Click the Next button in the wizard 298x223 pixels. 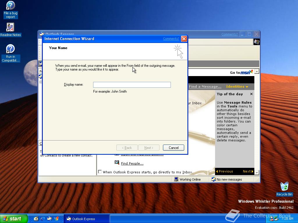[x=149, y=148]
